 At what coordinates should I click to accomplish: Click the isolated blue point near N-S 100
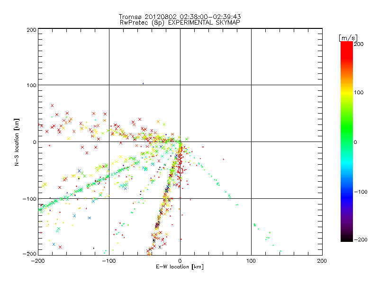pos(143,84)
